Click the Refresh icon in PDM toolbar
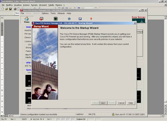Image resolution: width=167 pixels, height=121 pixels. click(x=69, y=19)
